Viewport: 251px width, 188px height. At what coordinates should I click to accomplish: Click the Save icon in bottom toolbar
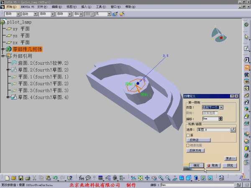point(21,178)
